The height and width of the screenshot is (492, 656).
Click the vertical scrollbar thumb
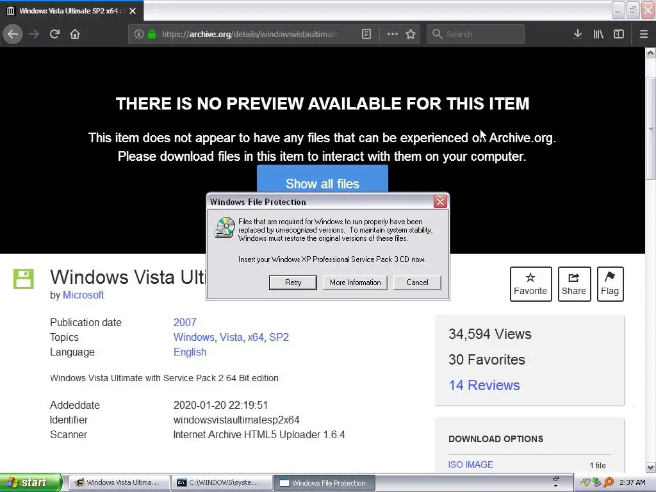(x=650, y=129)
